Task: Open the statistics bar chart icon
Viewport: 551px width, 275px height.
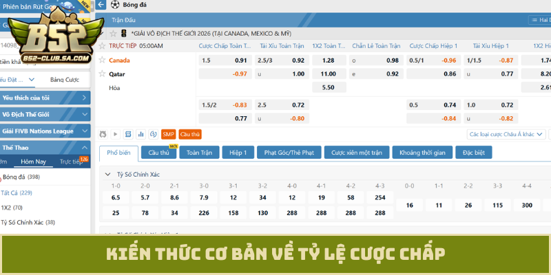Action: [141, 134]
